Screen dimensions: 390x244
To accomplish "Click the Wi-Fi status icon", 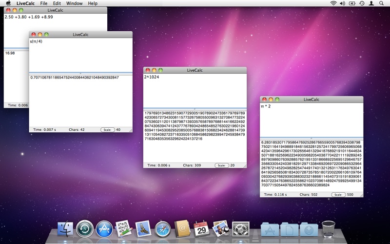I will pyautogui.click(x=333, y=3).
